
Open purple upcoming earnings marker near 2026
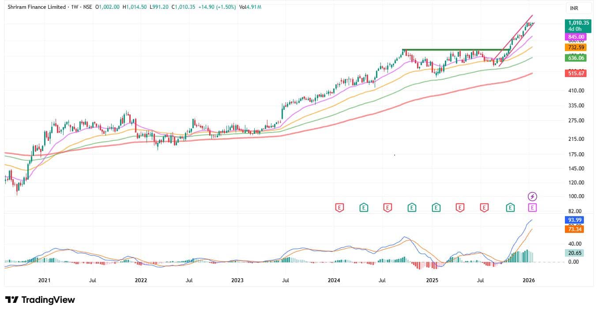tap(533, 207)
